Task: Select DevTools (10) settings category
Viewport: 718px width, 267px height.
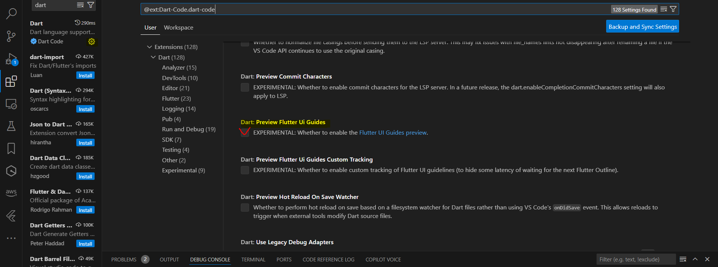Action: (180, 78)
